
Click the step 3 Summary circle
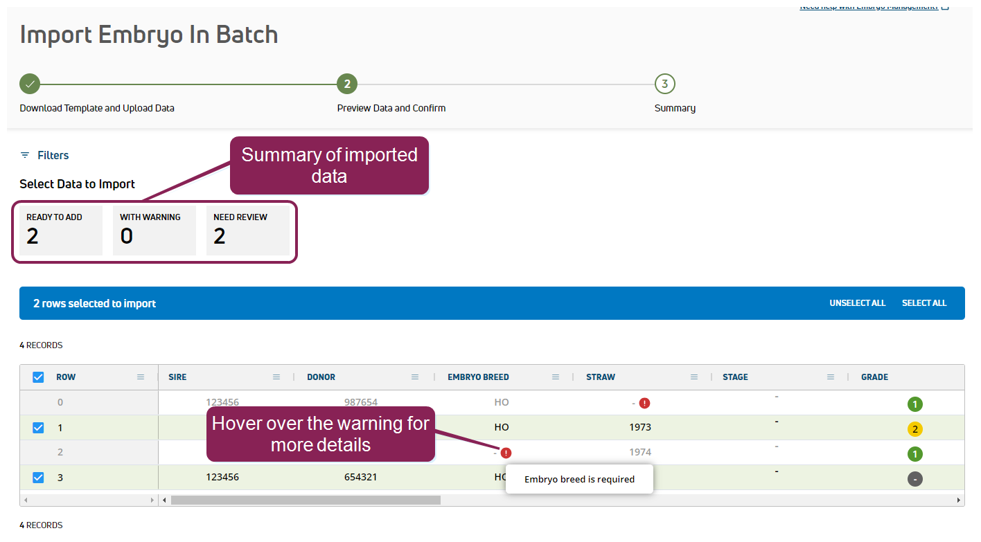[664, 84]
